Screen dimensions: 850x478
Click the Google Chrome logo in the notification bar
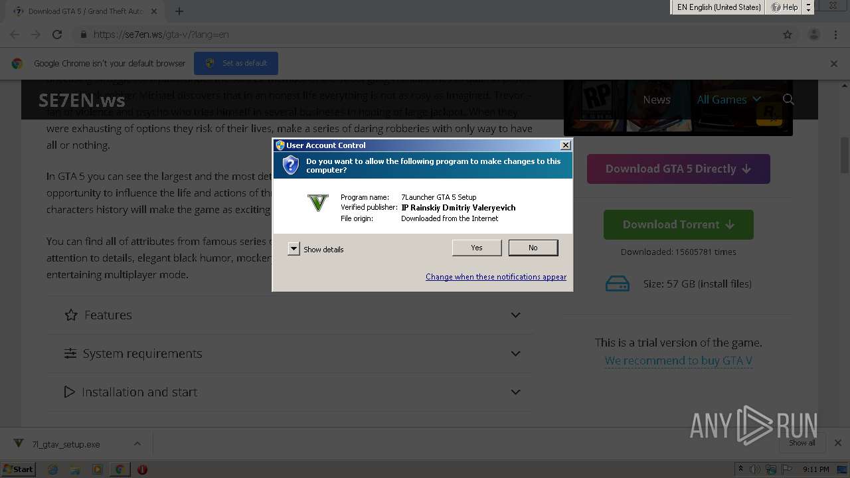pos(17,64)
